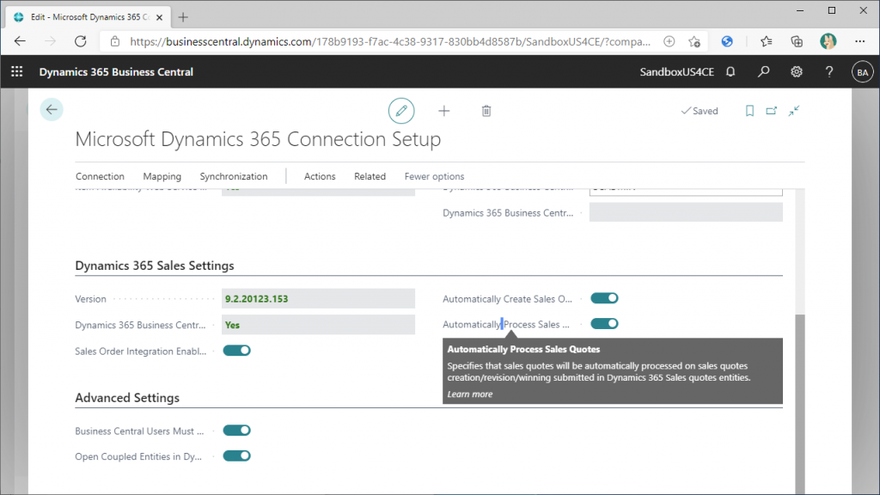Image resolution: width=880 pixels, height=495 pixels.
Task: Click the Open Coupled Entities in Dy... label
Action: (138, 456)
